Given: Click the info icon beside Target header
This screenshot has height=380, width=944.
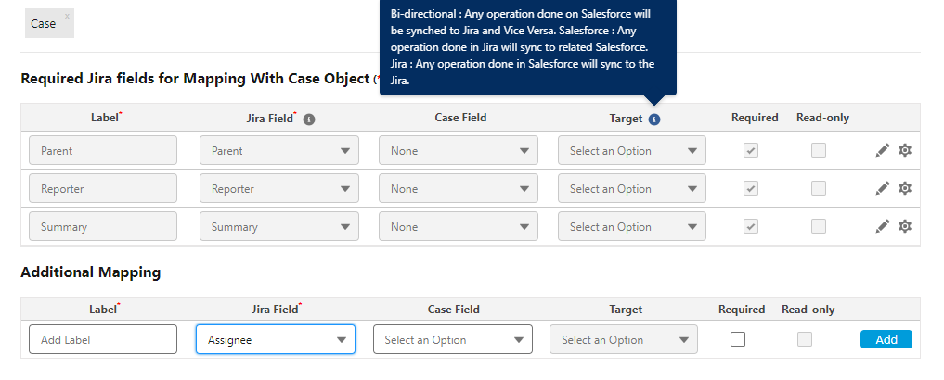Looking at the screenshot, I should coord(654,119).
